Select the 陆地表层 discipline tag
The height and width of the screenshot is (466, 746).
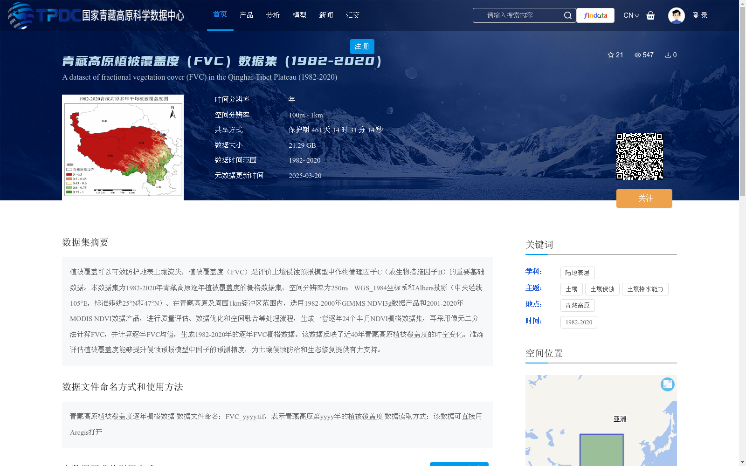pyautogui.click(x=577, y=273)
